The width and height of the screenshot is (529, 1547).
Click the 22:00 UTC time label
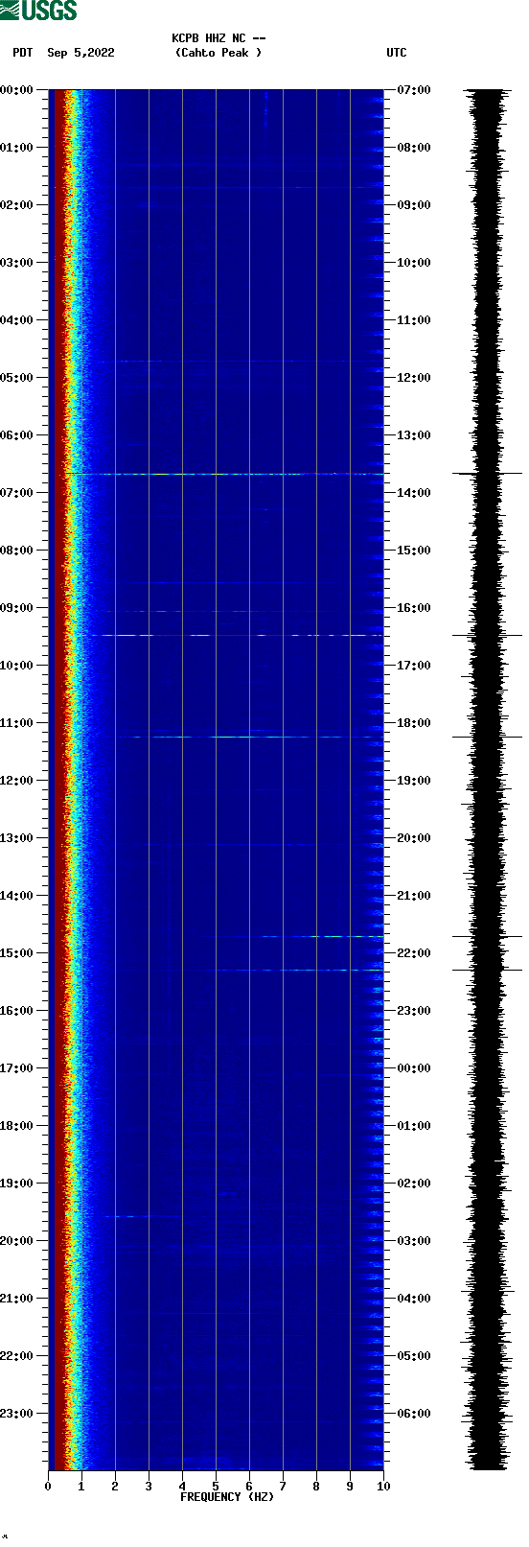[414, 953]
